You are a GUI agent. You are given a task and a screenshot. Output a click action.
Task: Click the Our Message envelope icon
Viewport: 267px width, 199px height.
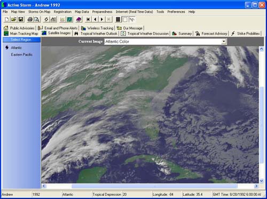pos(119,28)
